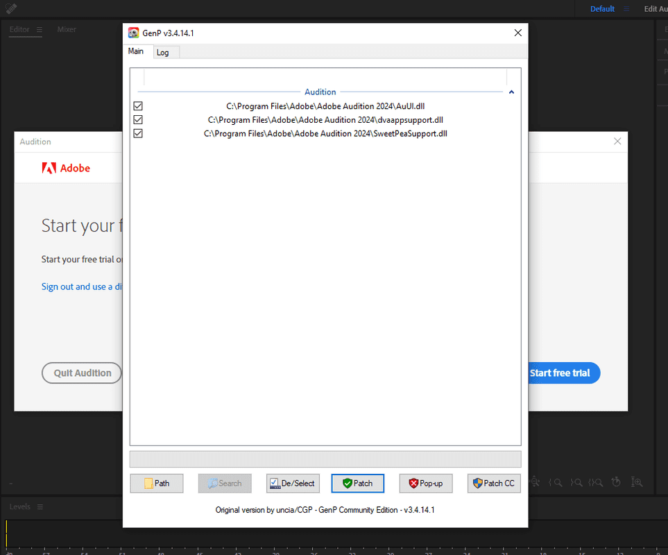This screenshot has width=668, height=555.
Task: Click the Zoom to Selection icon
Action: [596, 483]
